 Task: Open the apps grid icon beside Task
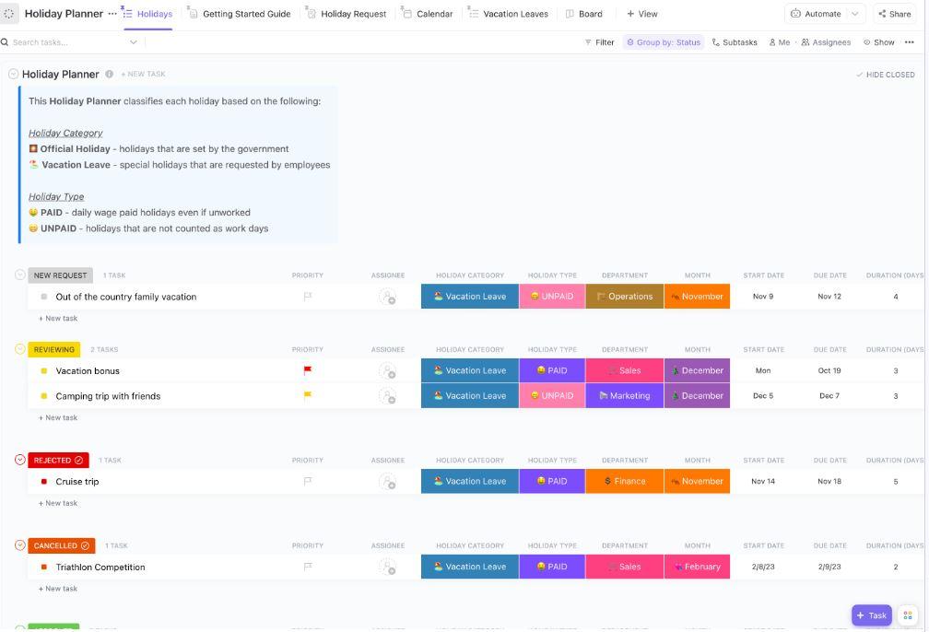tap(908, 615)
